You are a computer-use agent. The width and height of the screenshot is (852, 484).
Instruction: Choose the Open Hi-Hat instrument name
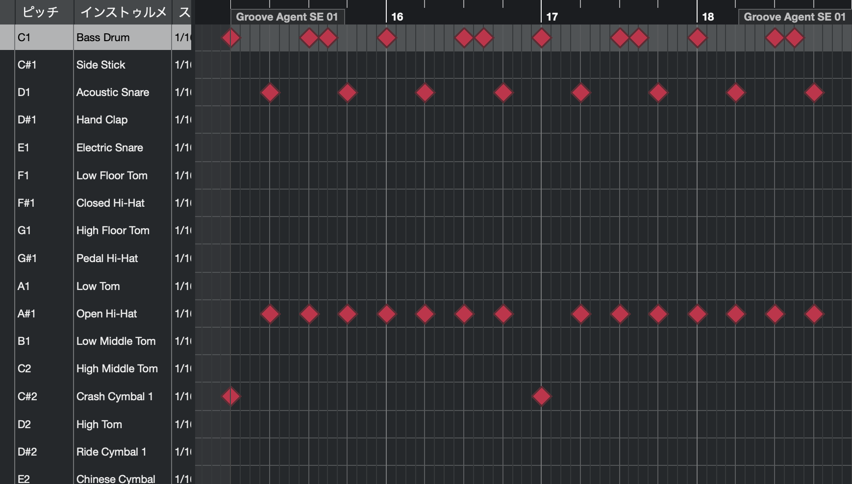tap(106, 314)
